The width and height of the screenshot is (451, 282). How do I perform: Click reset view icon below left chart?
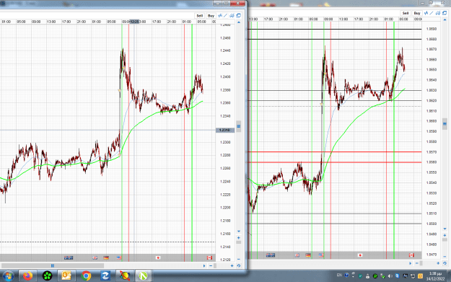tap(238, 266)
